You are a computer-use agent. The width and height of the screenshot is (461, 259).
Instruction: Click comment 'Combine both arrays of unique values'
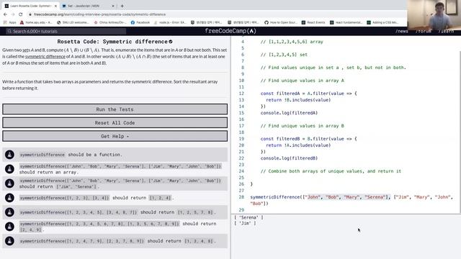tap(331, 171)
